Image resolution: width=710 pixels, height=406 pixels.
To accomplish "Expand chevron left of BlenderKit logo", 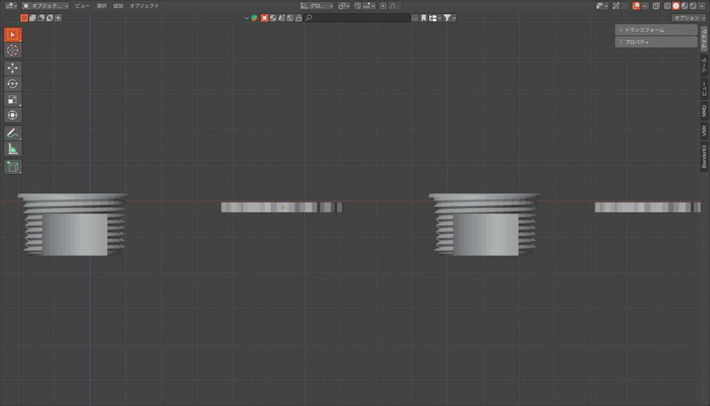I will 247,18.
